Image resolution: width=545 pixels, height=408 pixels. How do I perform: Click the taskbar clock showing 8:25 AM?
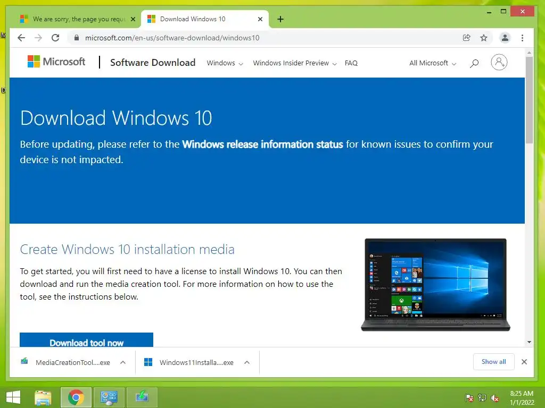click(x=522, y=397)
